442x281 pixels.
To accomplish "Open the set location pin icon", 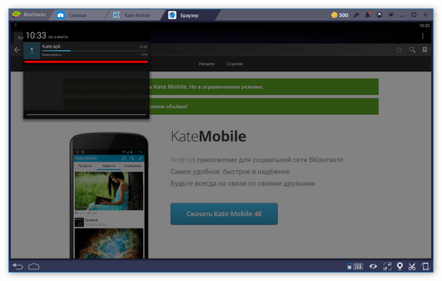I will click(x=399, y=266).
